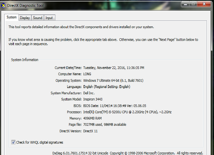Screen dimensions: 214x155
Task: Open the Input tab
Action: click(49, 18)
